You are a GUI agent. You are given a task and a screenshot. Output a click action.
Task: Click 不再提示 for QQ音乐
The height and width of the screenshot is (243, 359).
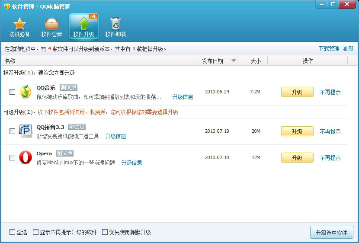tap(330, 92)
